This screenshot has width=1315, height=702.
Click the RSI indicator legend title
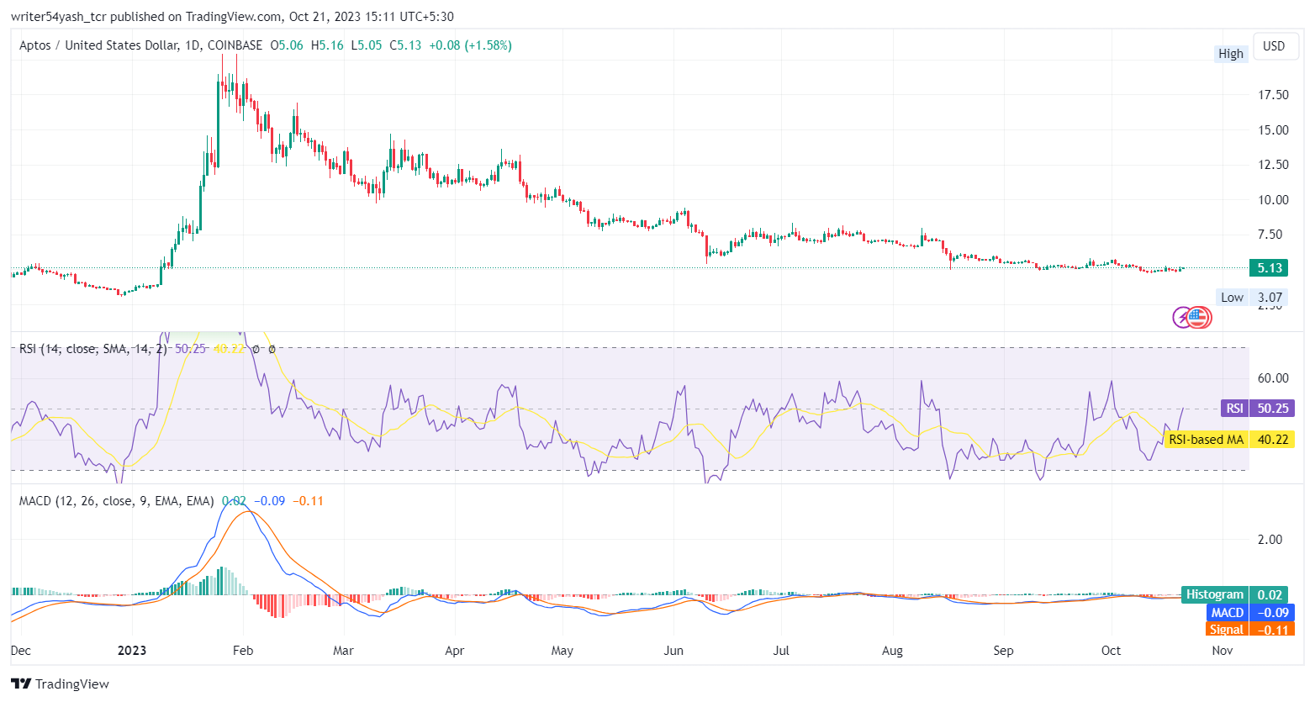tap(92, 349)
